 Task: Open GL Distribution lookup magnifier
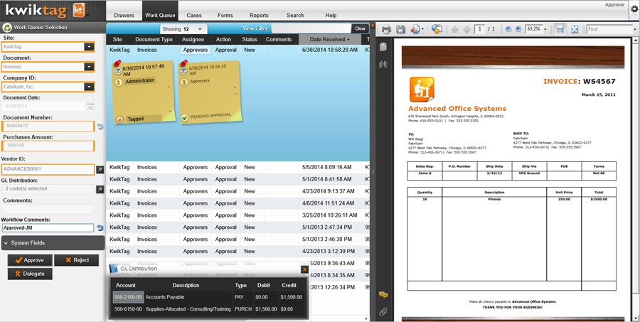[x=100, y=189]
